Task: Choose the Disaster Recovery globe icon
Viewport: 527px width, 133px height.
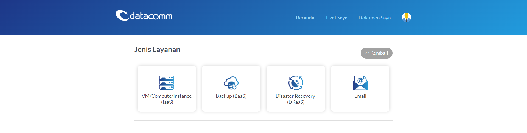Action: (x=296, y=83)
